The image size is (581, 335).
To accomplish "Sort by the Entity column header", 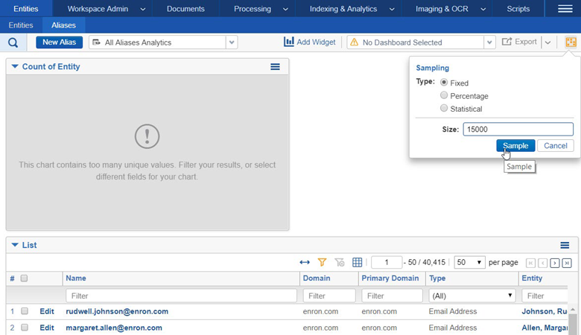I will point(532,278).
